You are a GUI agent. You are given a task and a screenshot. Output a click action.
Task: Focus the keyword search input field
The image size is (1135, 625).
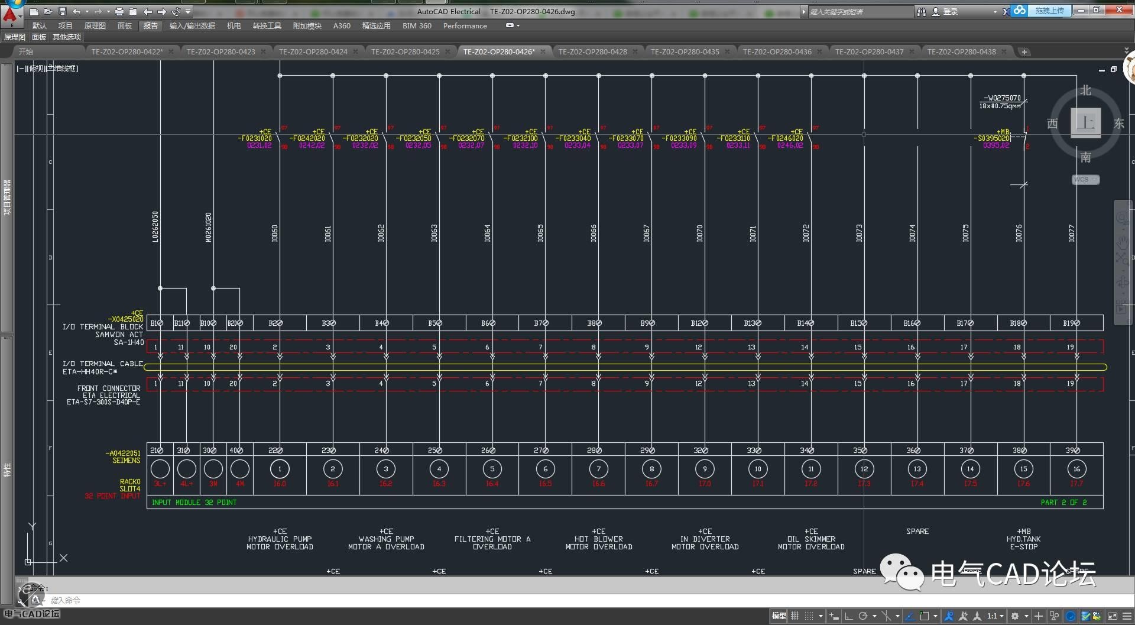(860, 12)
